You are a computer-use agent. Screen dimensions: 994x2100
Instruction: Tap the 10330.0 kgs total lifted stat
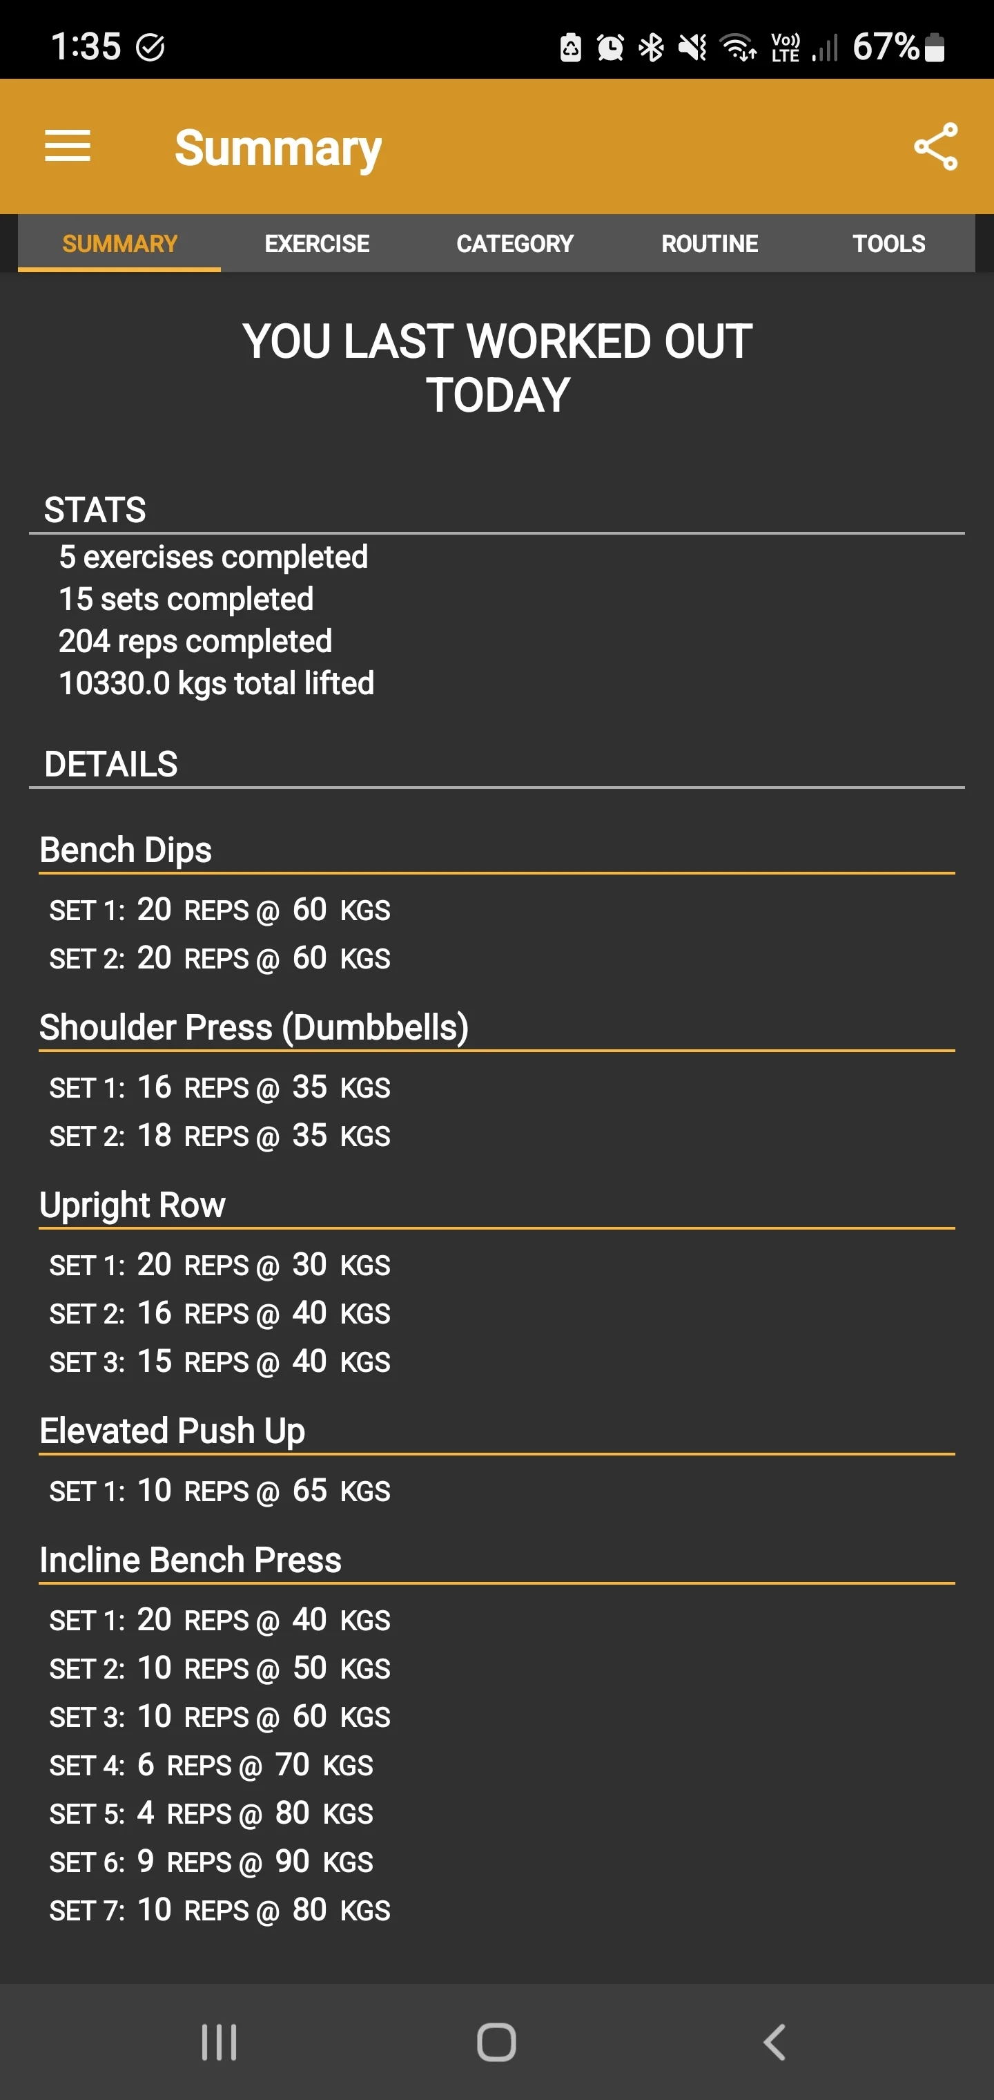[x=216, y=684]
